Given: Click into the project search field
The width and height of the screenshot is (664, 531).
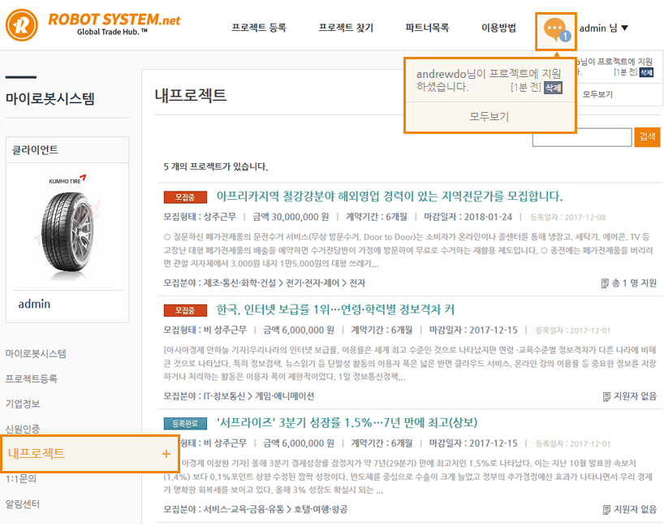Looking at the screenshot, I should coord(582,136).
